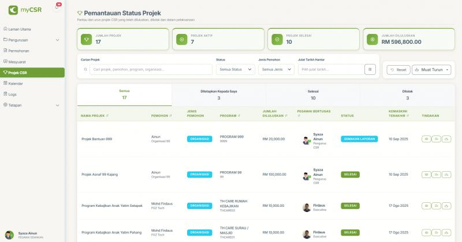Click the middle action icon for Anak Yatim Setapak

[436, 205]
